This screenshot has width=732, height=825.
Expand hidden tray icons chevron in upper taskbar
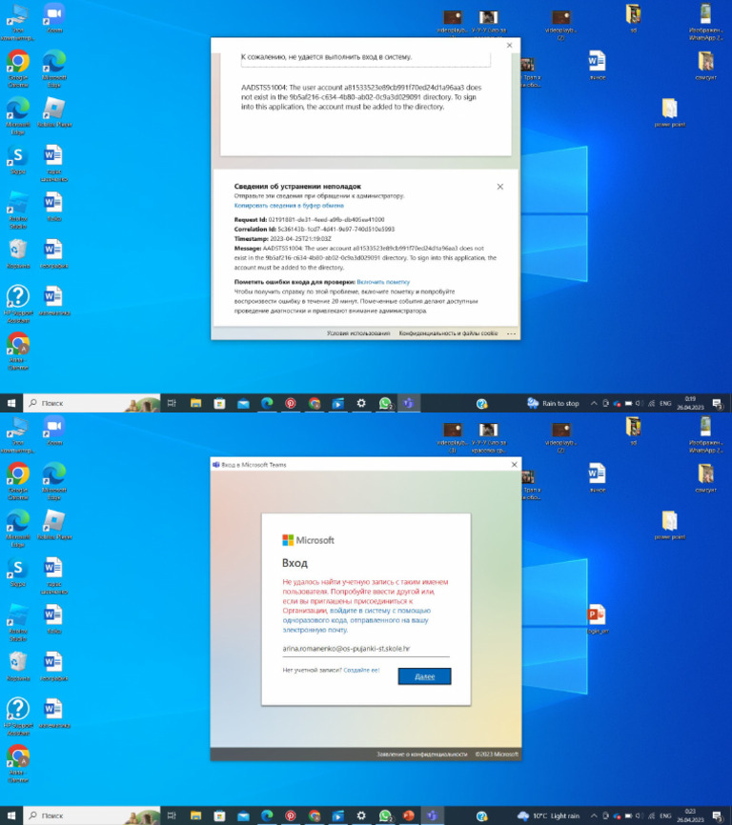pos(594,404)
